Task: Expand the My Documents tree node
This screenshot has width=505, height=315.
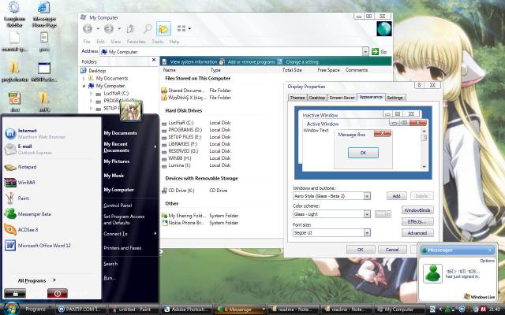Action: [x=84, y=78]
